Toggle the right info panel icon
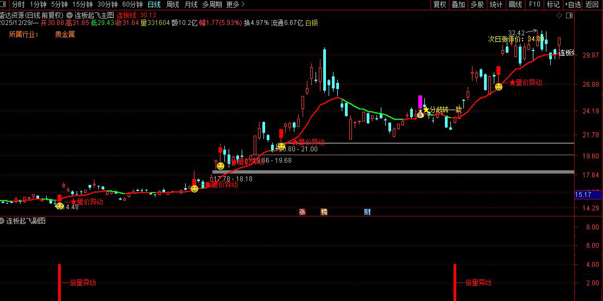The height and width of the screenshot is (301, 603). tap(570, 15)
